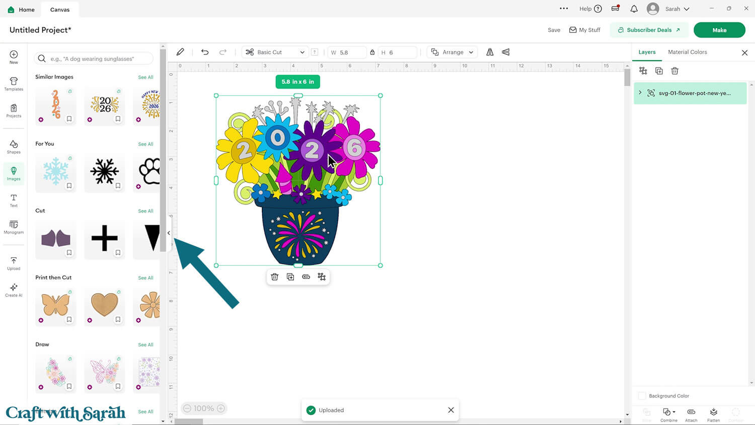Duplicate selection from floating canvas toolbar
The image size is (755, 425).
[x=290, y=277]
